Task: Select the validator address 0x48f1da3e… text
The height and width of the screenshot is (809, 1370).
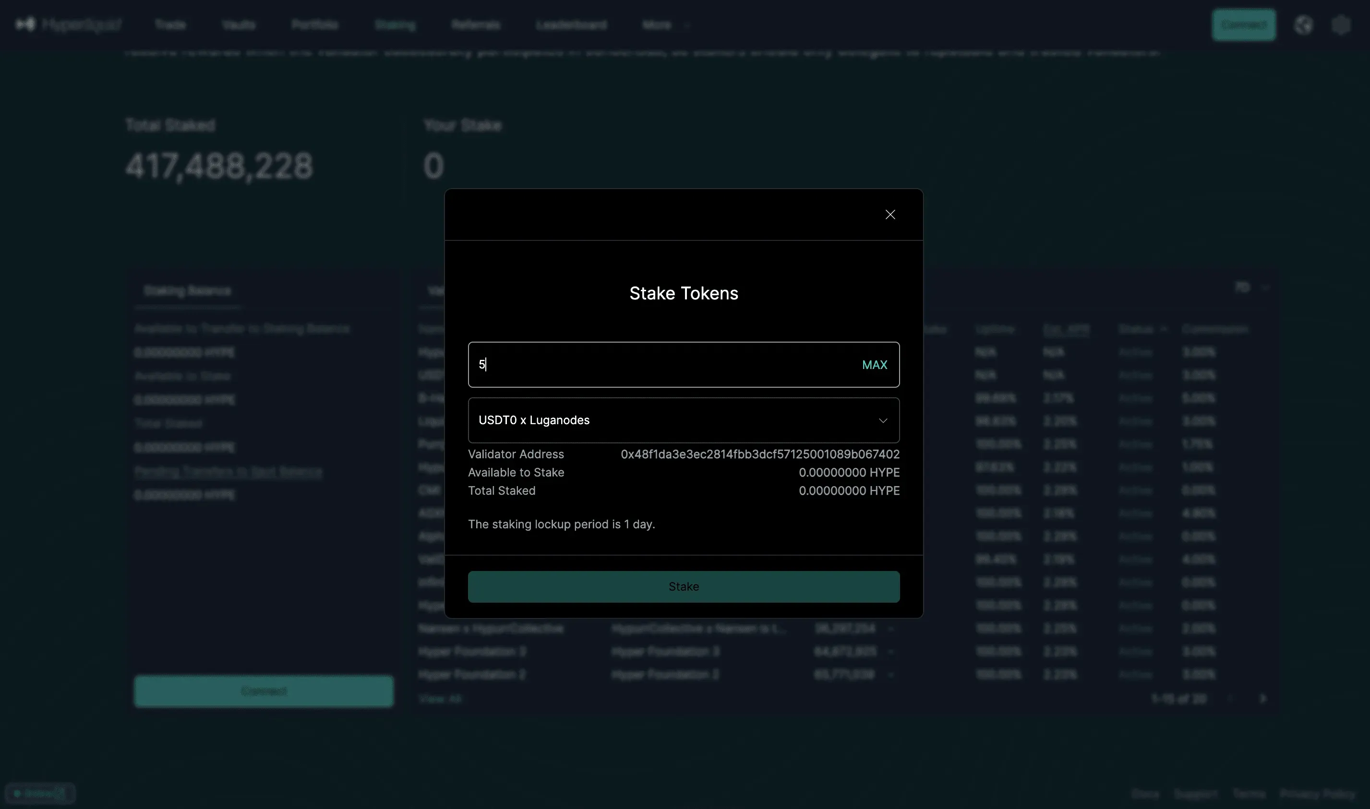Action: tap(760, 454)
